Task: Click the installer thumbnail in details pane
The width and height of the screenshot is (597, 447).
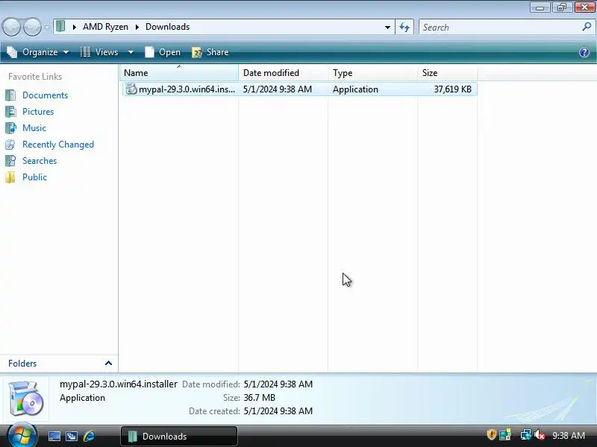Action: click(x=26, y=398)
